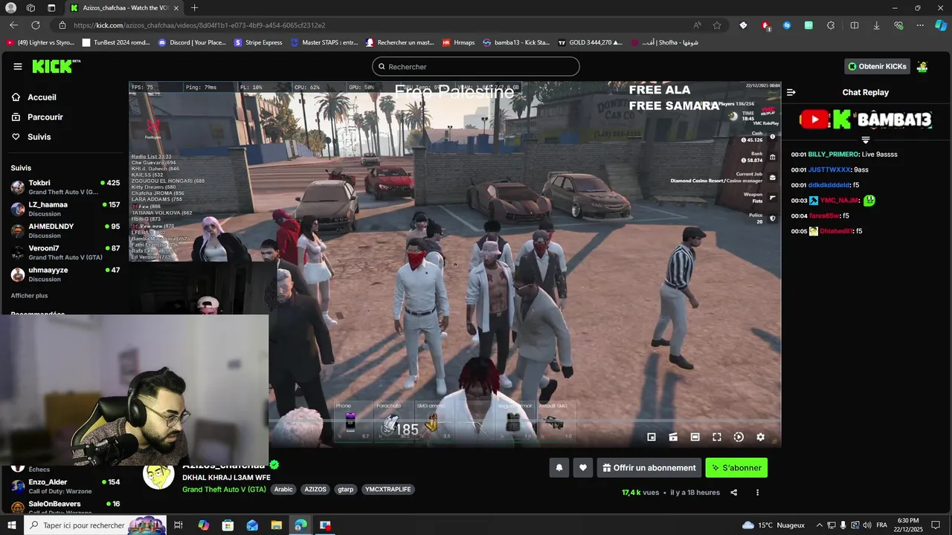Select the YMCXTRAPLIFE tag
The width and height of the screenshot is (952, 535).
pos(387,490)
